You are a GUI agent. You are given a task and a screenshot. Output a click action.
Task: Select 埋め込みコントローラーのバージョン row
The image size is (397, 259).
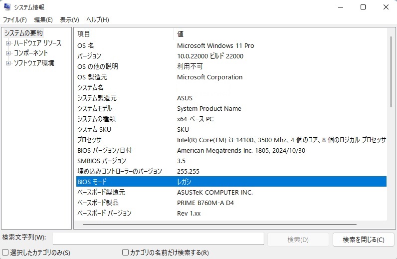click(231, 171)
